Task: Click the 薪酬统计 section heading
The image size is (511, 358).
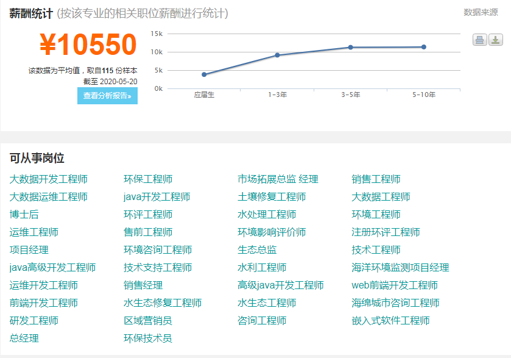Action: 31,13
